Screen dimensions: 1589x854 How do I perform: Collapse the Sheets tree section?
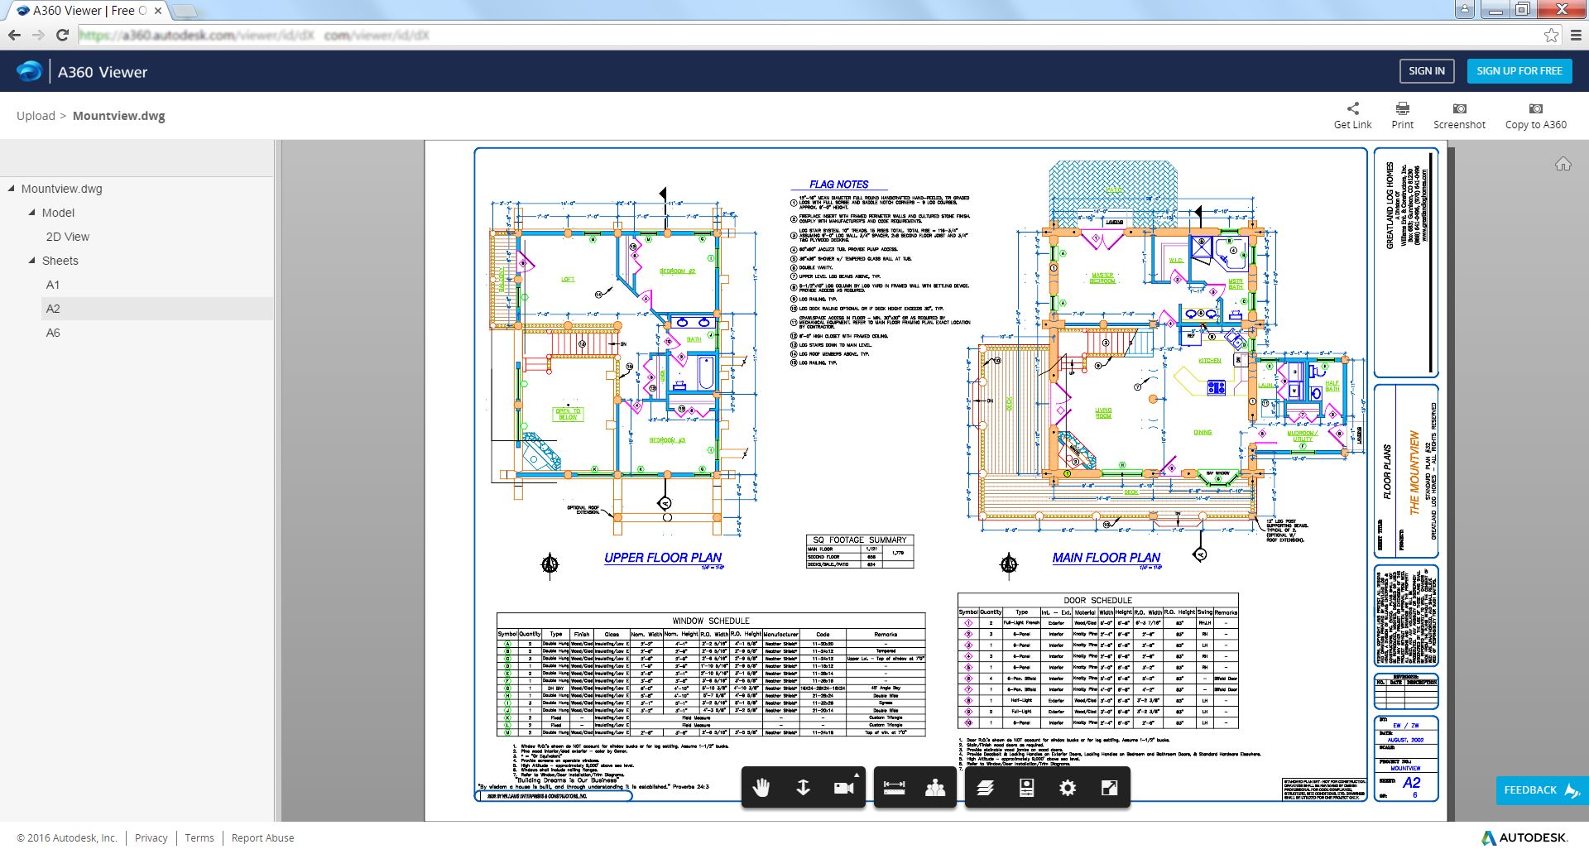32,261
